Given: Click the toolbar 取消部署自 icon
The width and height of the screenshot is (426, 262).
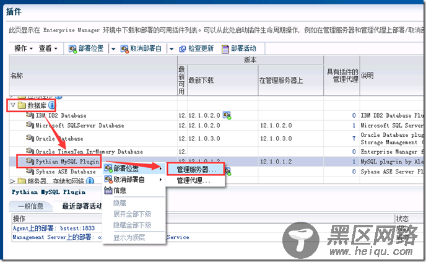Looking at the screenshot, I should click(x=124, y=49).
